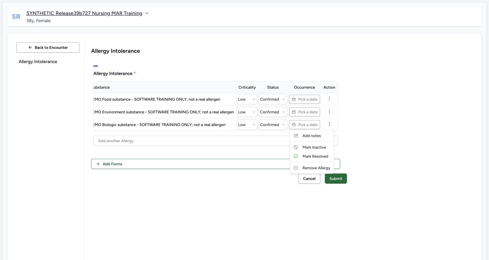Click the DEMO Environment substance allergy text
The width and height of the screenshot is (489, 260).
pyautogui.click(x=164, y=112)
